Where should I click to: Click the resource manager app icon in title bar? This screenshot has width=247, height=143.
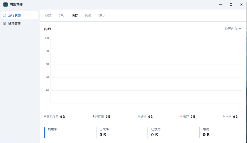click(x=5, y=4)
